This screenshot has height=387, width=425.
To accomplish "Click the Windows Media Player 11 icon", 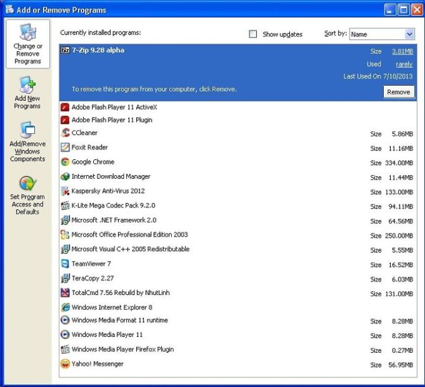I will tap(65, 335).
